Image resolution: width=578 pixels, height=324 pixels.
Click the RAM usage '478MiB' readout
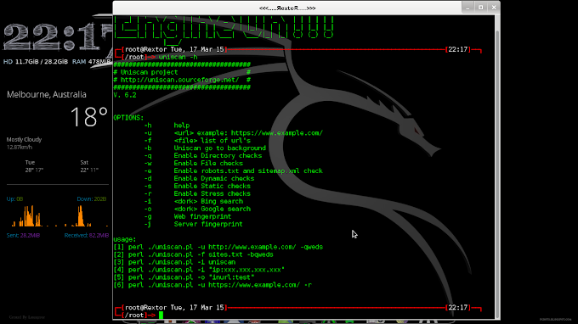click(x=99, y=62)
